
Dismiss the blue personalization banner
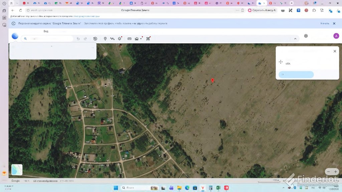point(334,24)
